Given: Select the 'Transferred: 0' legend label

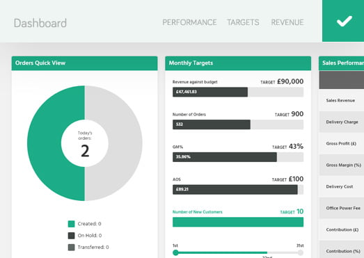Looking at the screenshot, I should point(93,248).
